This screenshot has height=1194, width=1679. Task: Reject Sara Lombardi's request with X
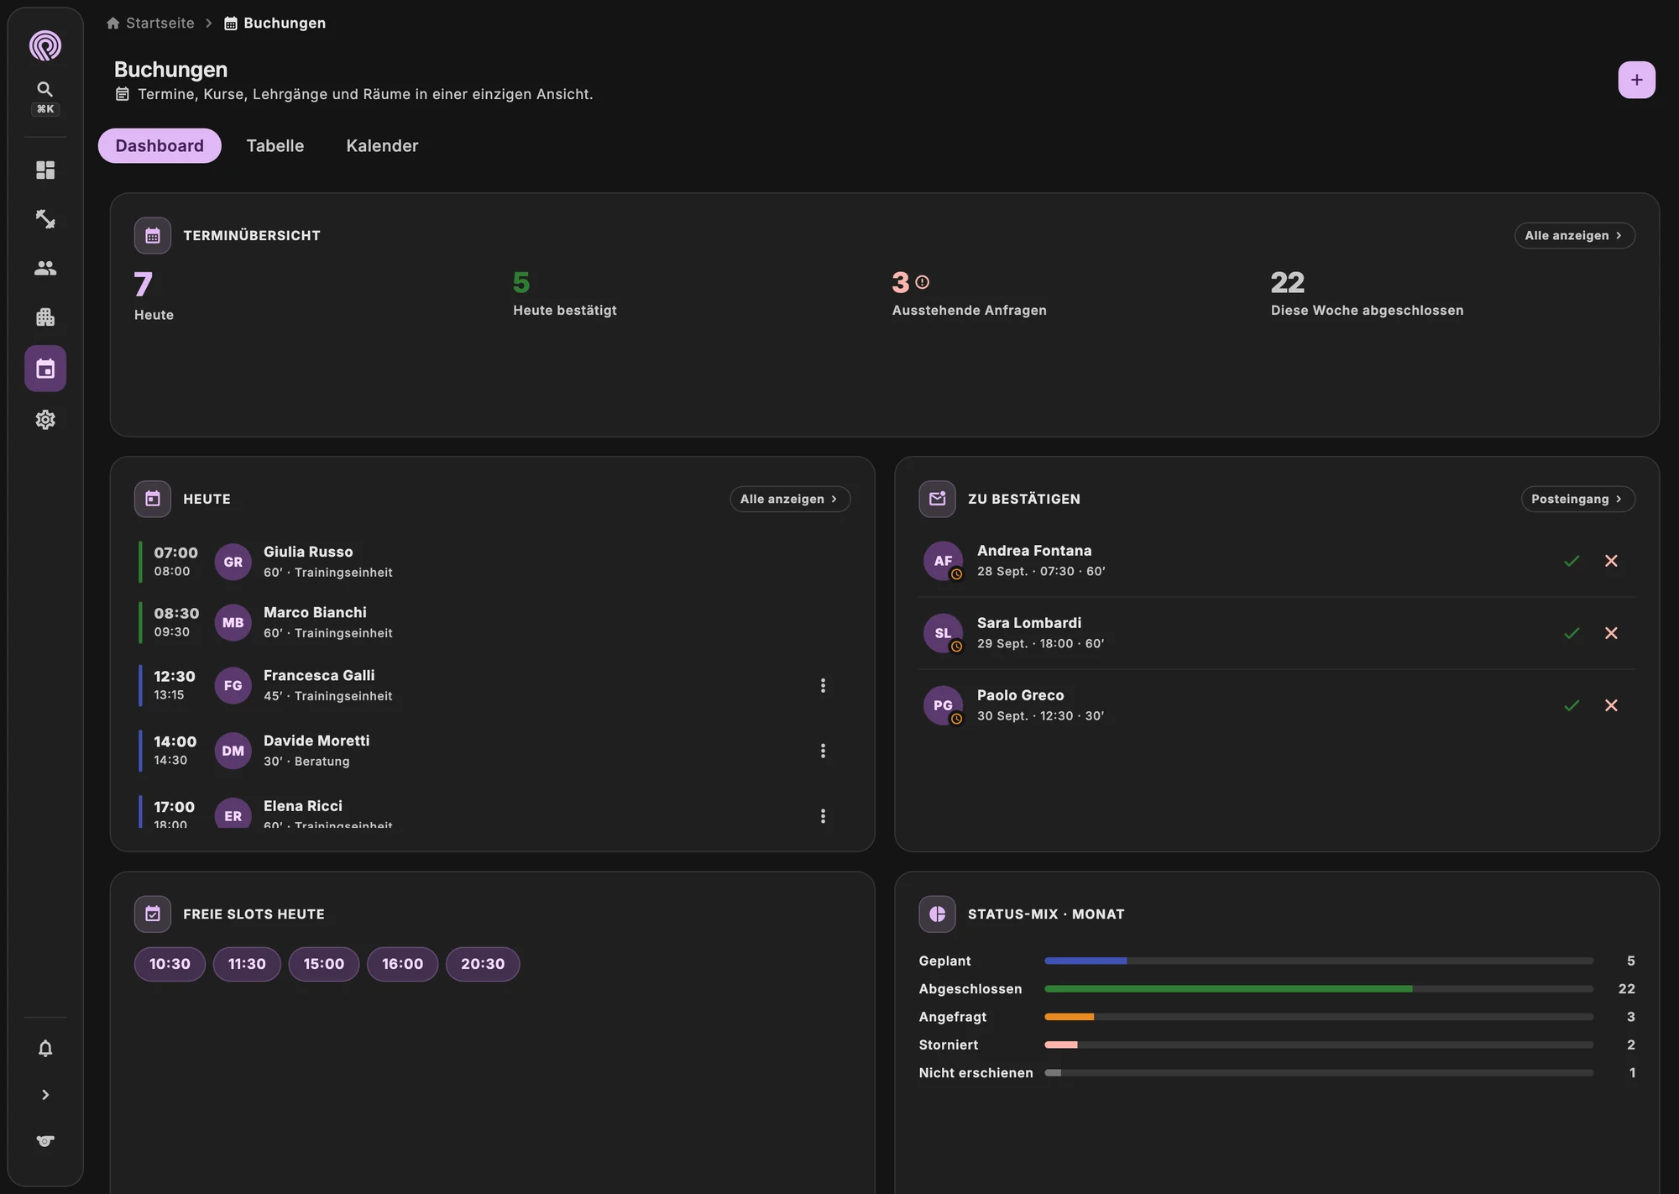click(x=1611, y=633)
